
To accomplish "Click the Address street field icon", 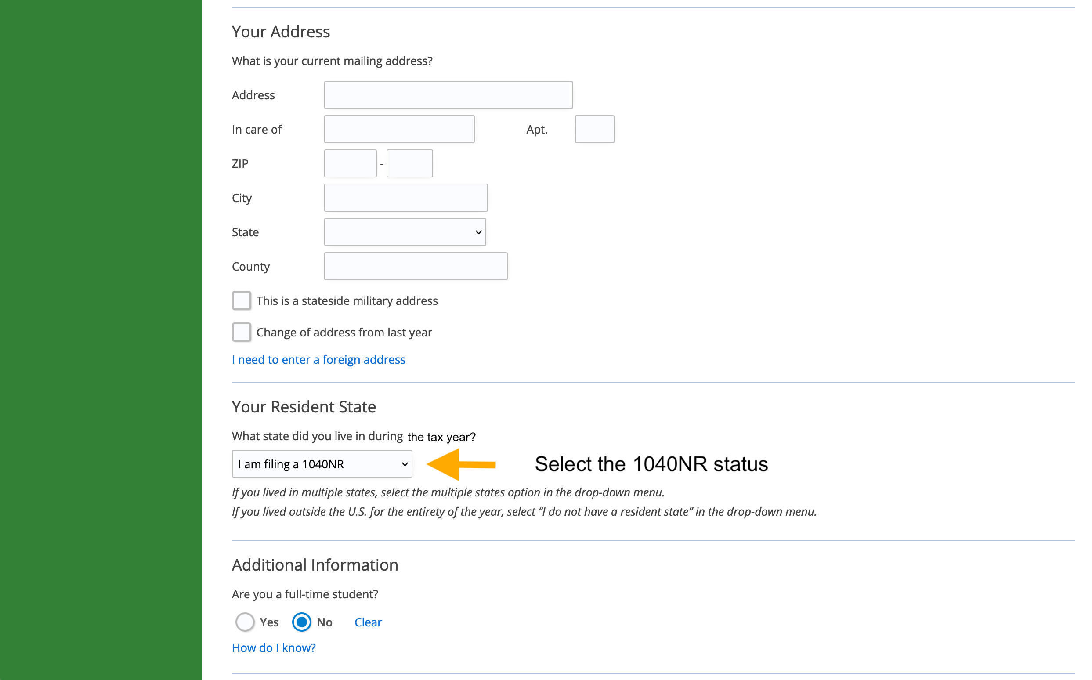I will point(447,95).
